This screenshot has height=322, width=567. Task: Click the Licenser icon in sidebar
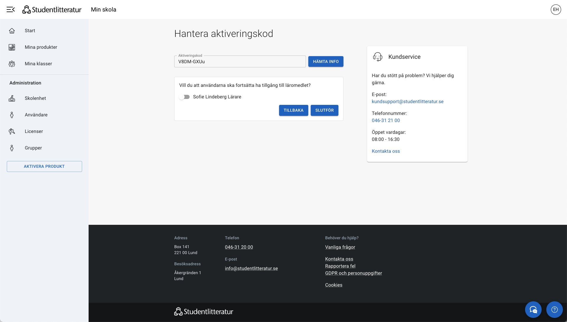tap(12, 131)
